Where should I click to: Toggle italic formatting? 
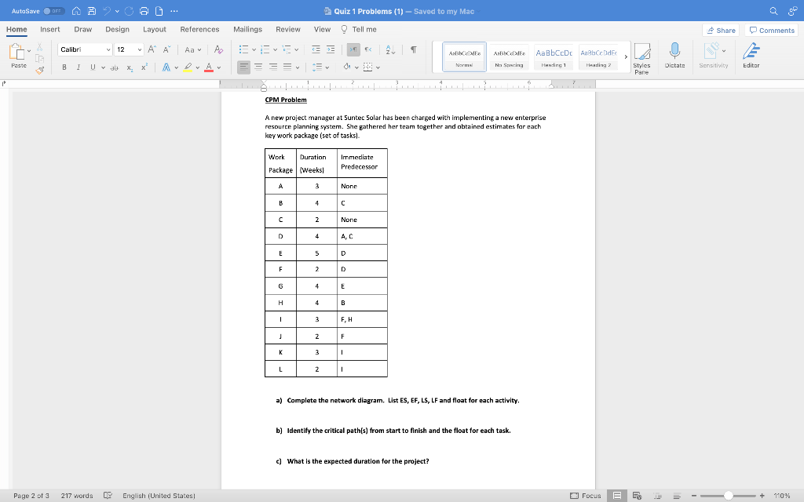[79, 67]
